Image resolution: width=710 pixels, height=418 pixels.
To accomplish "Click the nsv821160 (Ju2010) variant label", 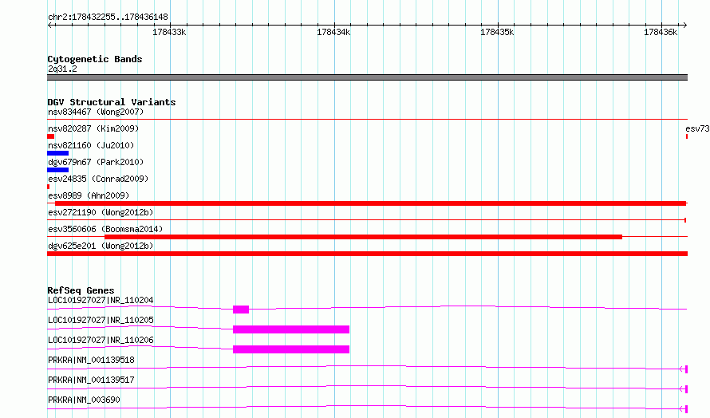I will [91, 145].
